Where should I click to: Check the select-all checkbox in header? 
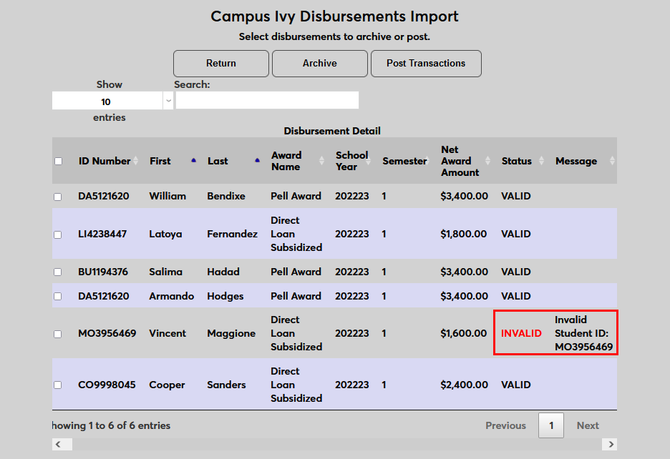[x=59, y=161]
